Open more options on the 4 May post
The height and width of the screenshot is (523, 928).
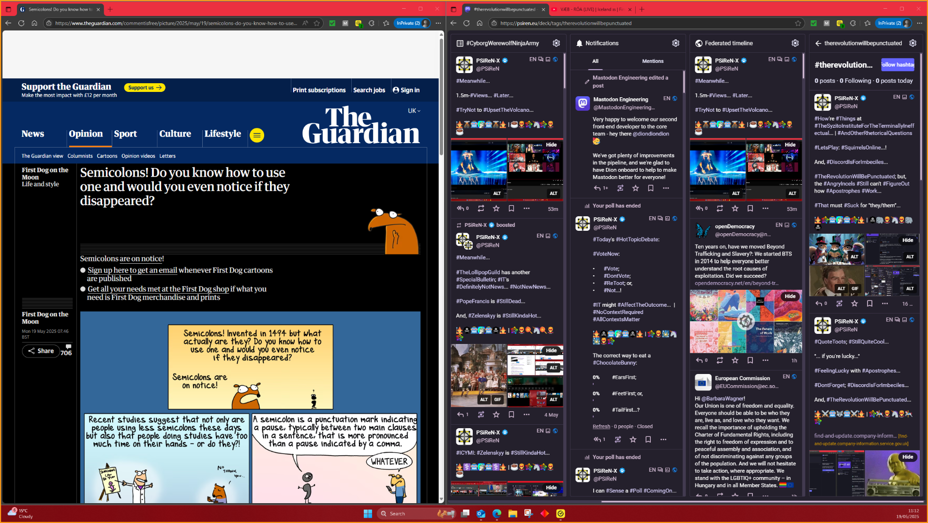[526, 415]
